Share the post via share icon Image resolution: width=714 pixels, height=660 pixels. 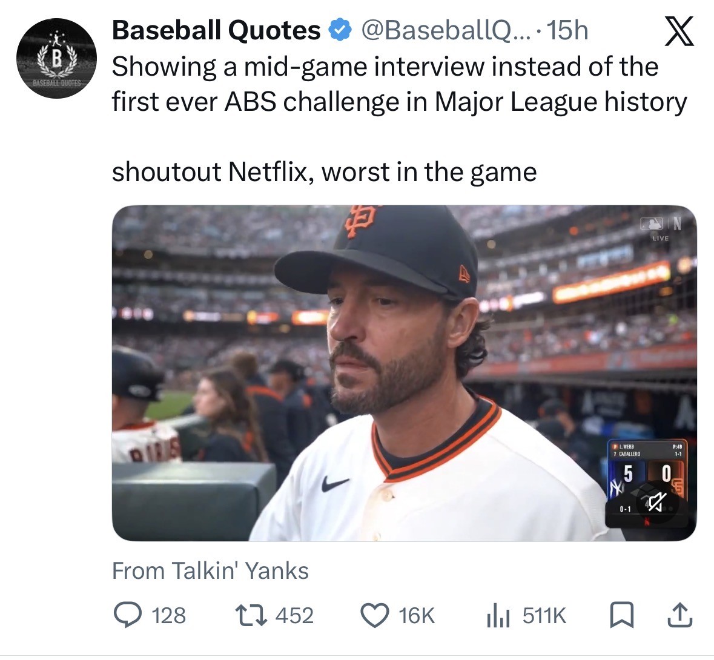pyautogui.click(x=679, y=615)
